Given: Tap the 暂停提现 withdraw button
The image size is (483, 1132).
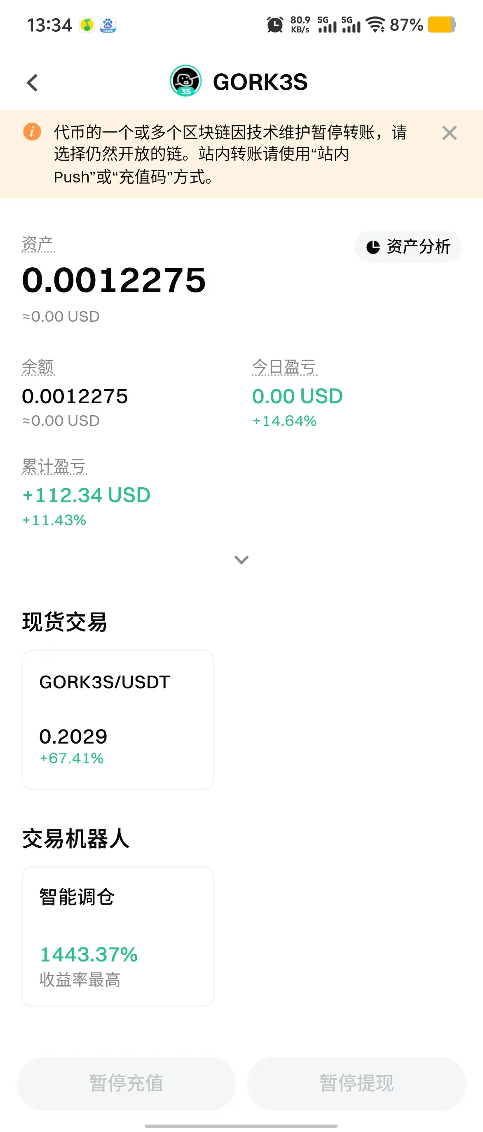Looking at the screenshot, I should (x=356, y=1083).
